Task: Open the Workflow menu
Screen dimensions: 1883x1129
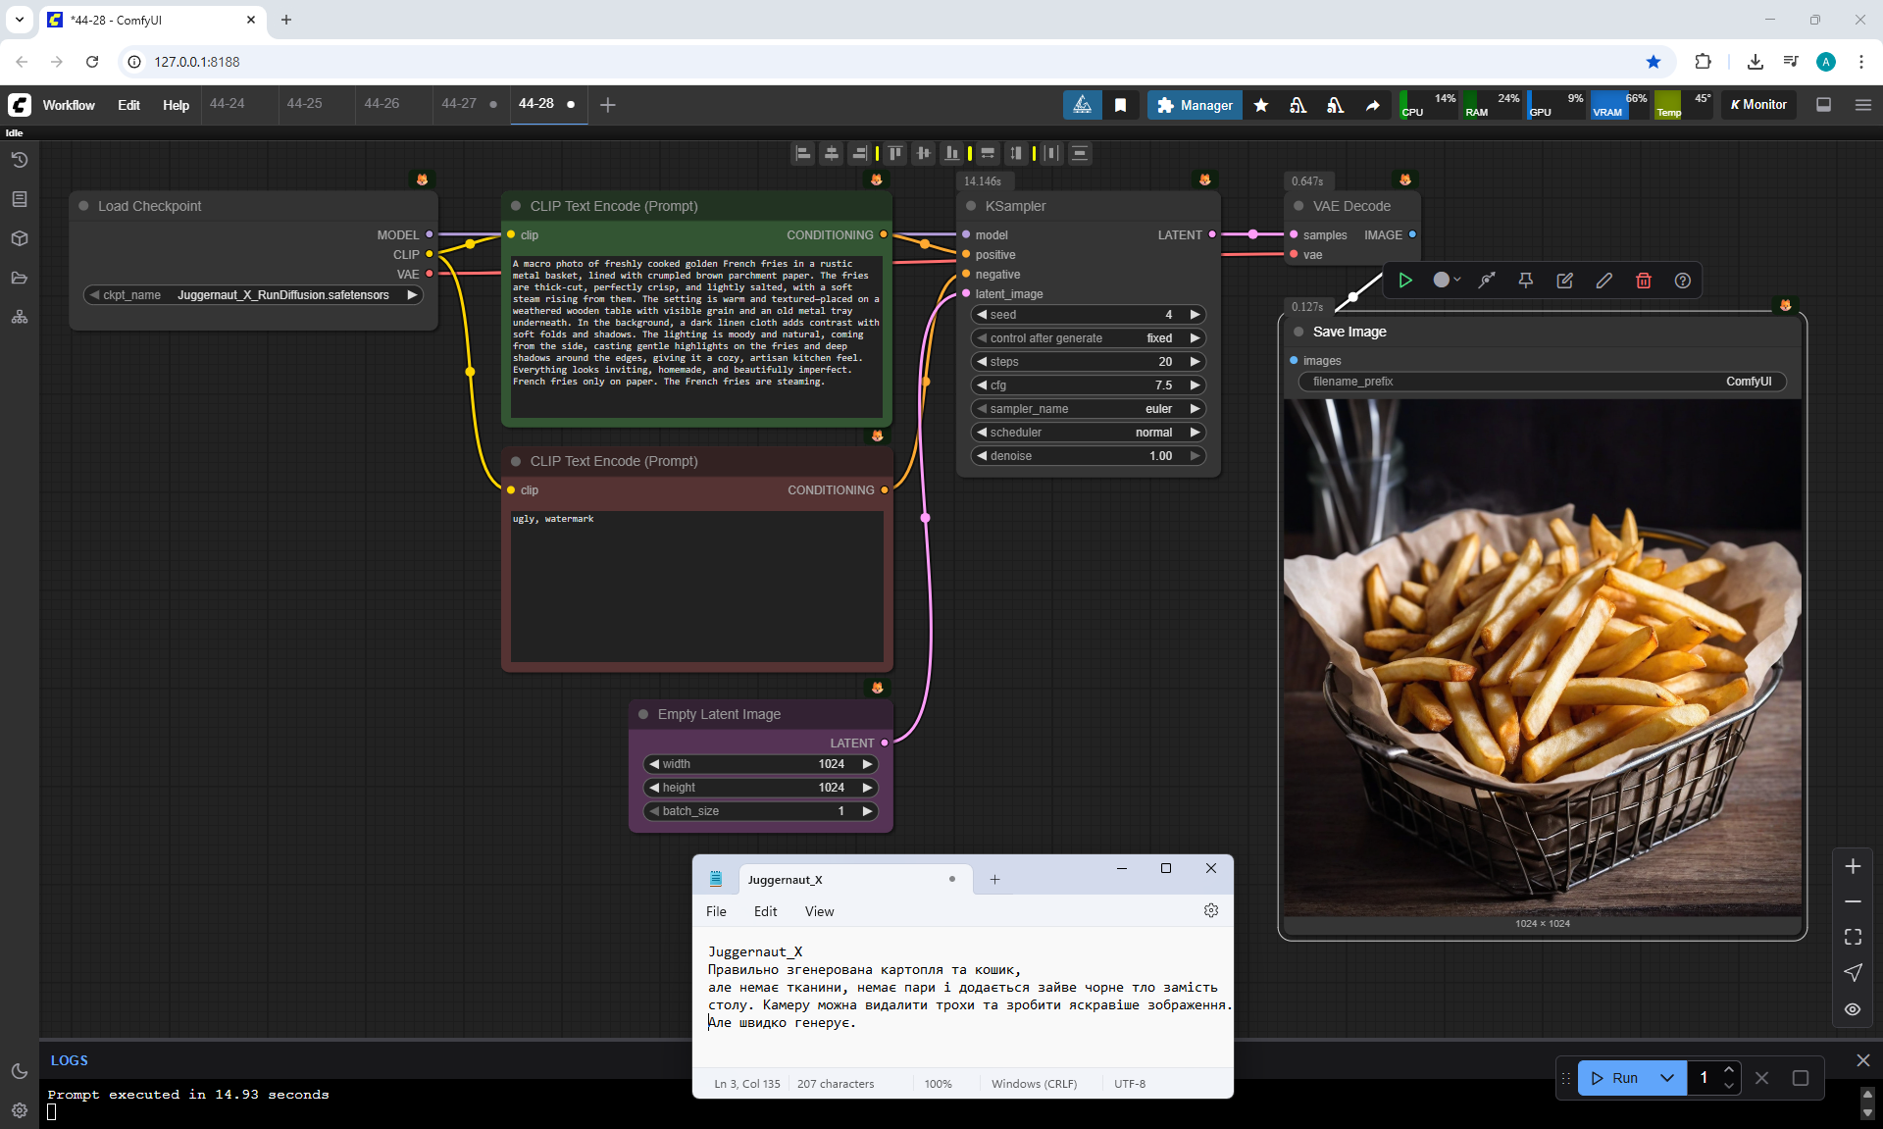Action: pyautogui.click(x=69, y=105)
